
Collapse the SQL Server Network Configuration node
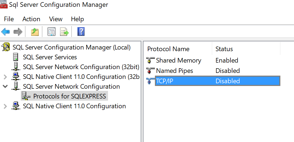coord(5,86)
